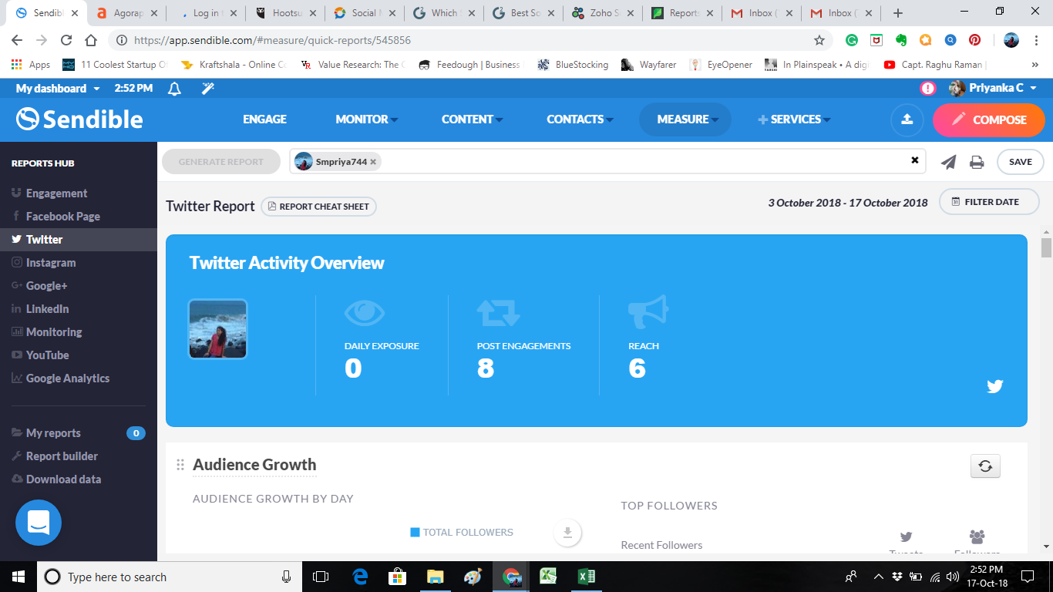Select Google+ report in sidebar
This screenshot has width=1053, height=592.
pos(46,286)
